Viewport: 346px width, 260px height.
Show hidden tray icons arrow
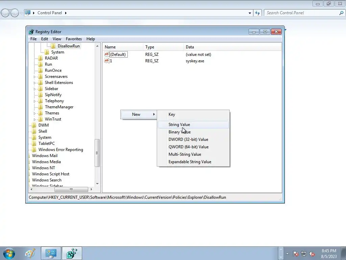(287, 254)
